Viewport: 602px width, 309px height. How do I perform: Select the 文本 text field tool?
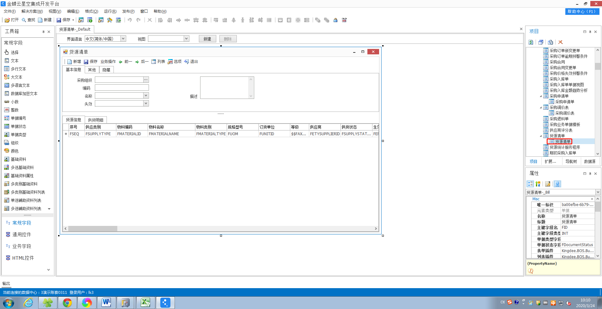pos(12,61)
